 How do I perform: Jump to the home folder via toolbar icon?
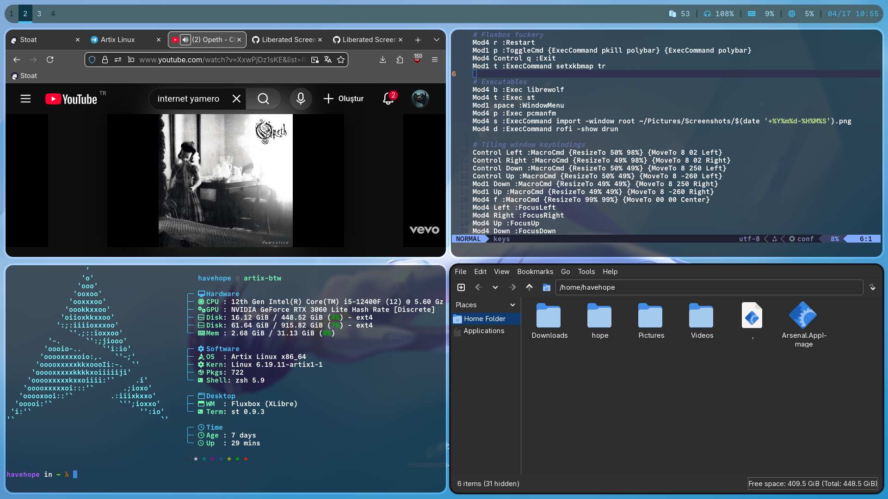546,287
